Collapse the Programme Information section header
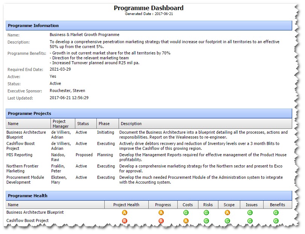The width and height of the screenshot is (305, 234). [148, 26]
